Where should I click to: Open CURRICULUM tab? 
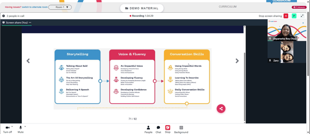(x=228, y=7)
